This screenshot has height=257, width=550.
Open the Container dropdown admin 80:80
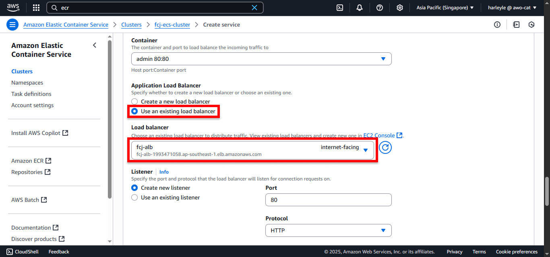[x=261, y=59]
